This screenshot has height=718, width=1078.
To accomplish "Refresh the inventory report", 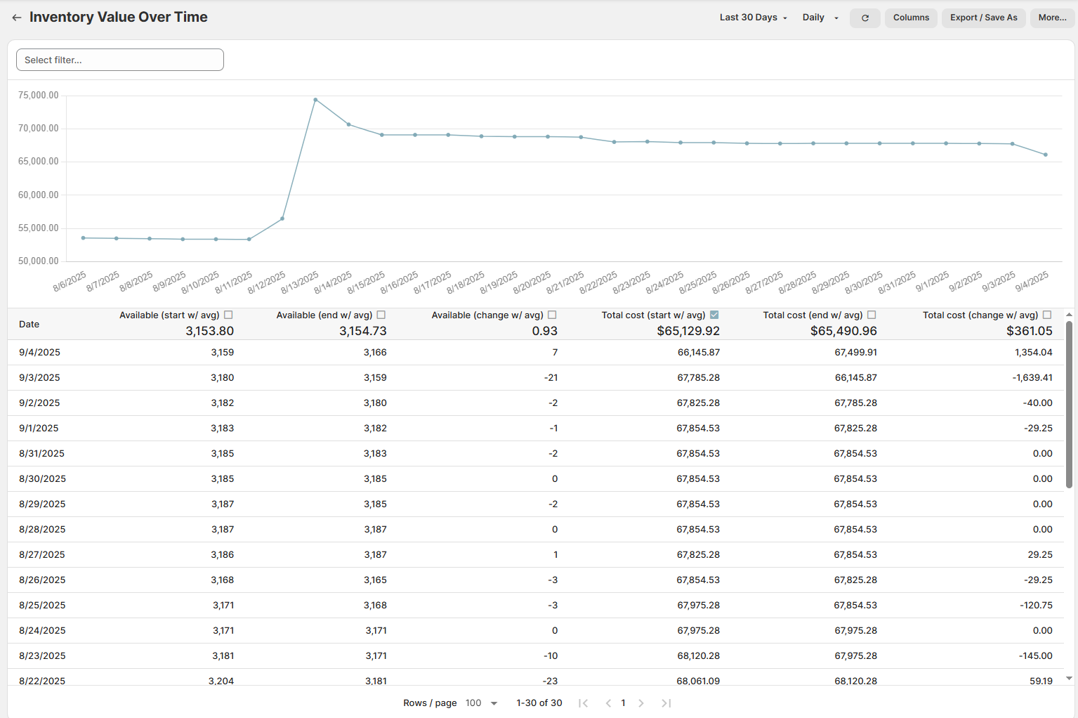I will click(865, 18).
